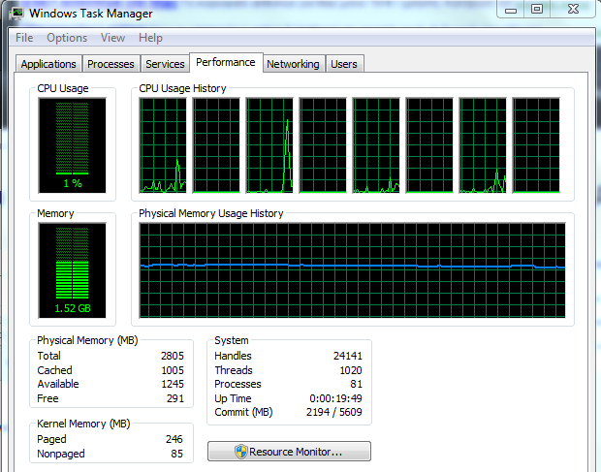This screenshot has height=472, width=601.
Task: Click the Handles count 24141
Action: [x=348, y=356]
